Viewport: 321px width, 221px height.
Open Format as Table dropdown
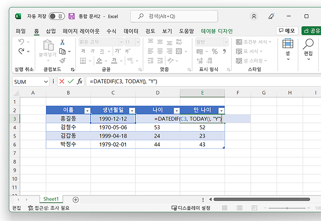[249, 51]
